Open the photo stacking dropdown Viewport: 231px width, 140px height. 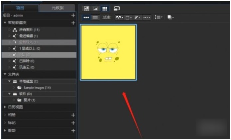[x=171, y=17]
